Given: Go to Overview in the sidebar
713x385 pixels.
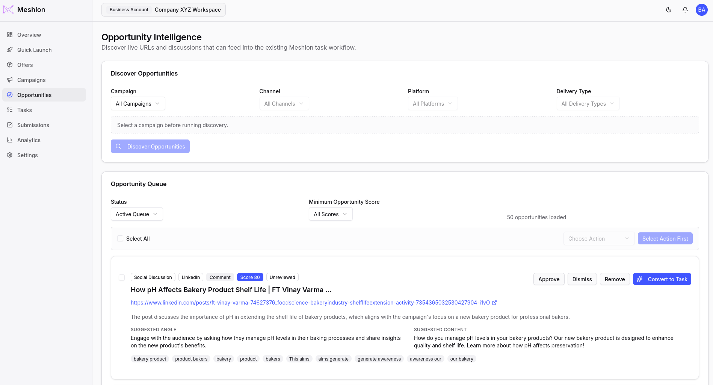Looking at the screenshot, I should tap(44, 35).
